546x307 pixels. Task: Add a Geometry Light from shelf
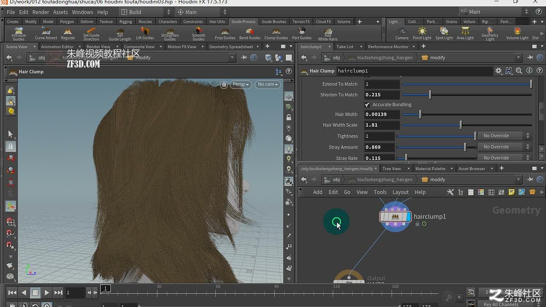coord(490,34)
